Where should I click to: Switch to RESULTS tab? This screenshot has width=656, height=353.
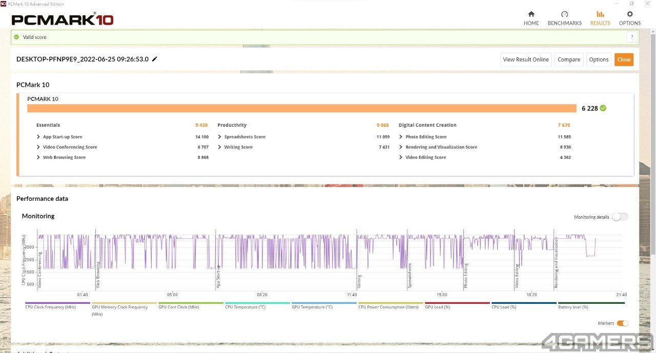(600, 18)
